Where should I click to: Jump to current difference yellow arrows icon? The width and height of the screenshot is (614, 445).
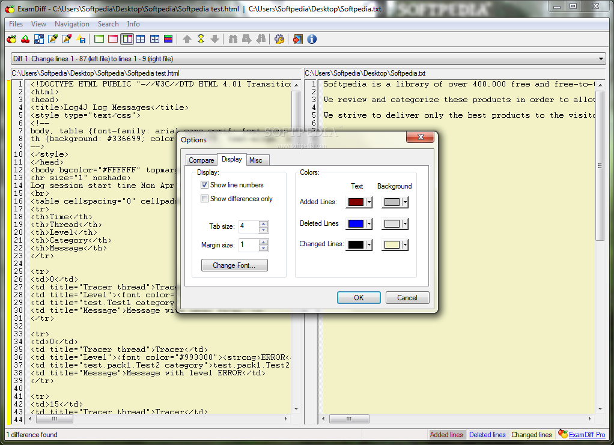[201, 39]
